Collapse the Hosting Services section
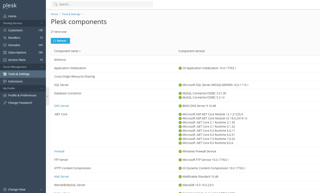Viewport: 320px width, 193px height. (x=42, y=23)
